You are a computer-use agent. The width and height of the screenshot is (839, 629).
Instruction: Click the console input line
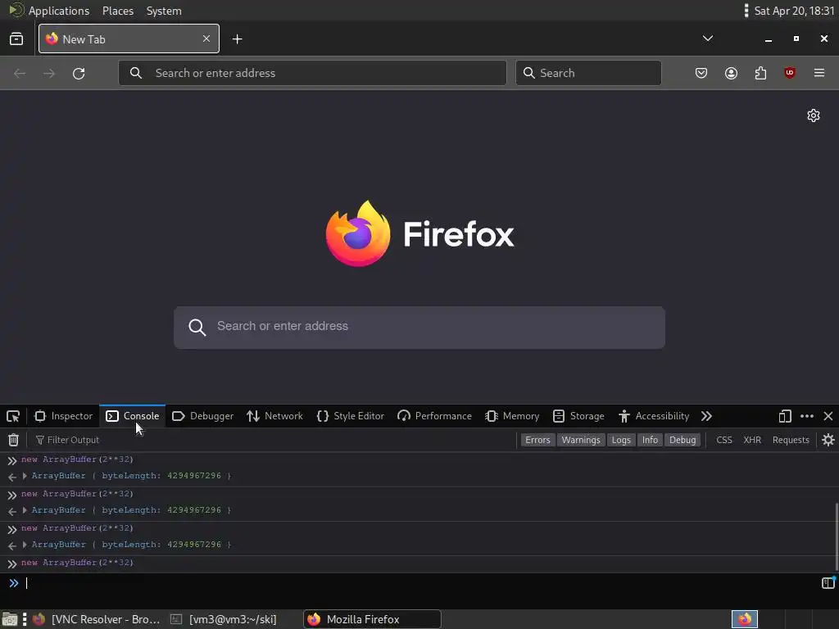point(420,583)
